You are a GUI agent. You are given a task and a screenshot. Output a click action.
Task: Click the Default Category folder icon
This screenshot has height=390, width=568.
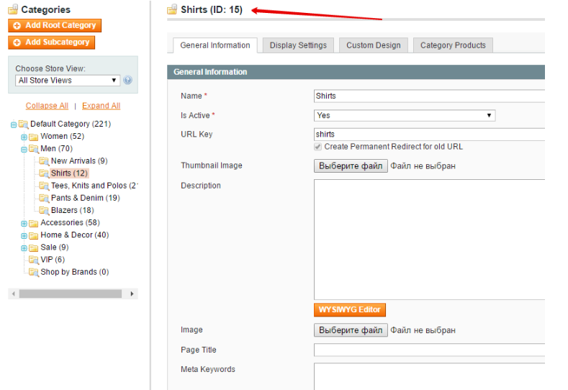[23, 124]
